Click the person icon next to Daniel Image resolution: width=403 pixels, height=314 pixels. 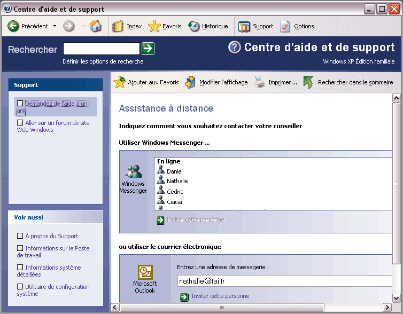point(161,169)
